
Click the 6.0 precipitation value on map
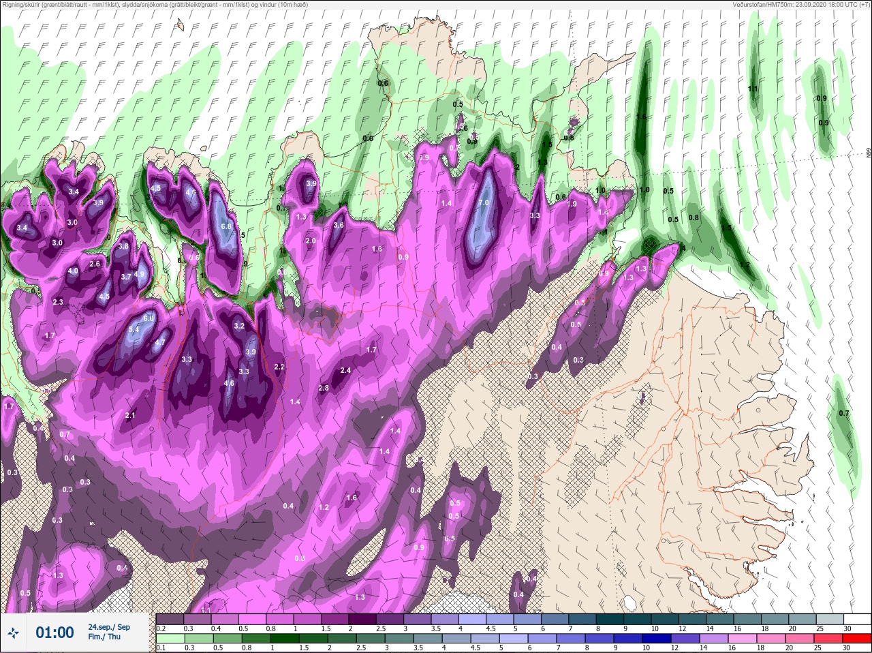pos(149,318)
